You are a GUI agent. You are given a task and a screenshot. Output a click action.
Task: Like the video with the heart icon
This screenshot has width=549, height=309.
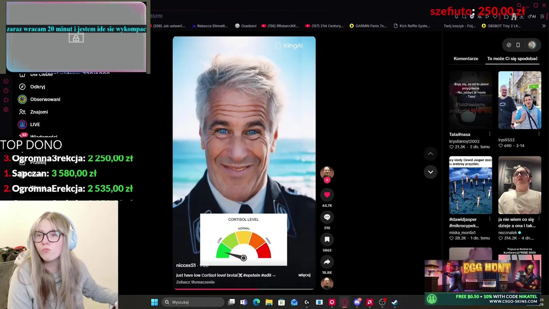(x=327, y=195)
